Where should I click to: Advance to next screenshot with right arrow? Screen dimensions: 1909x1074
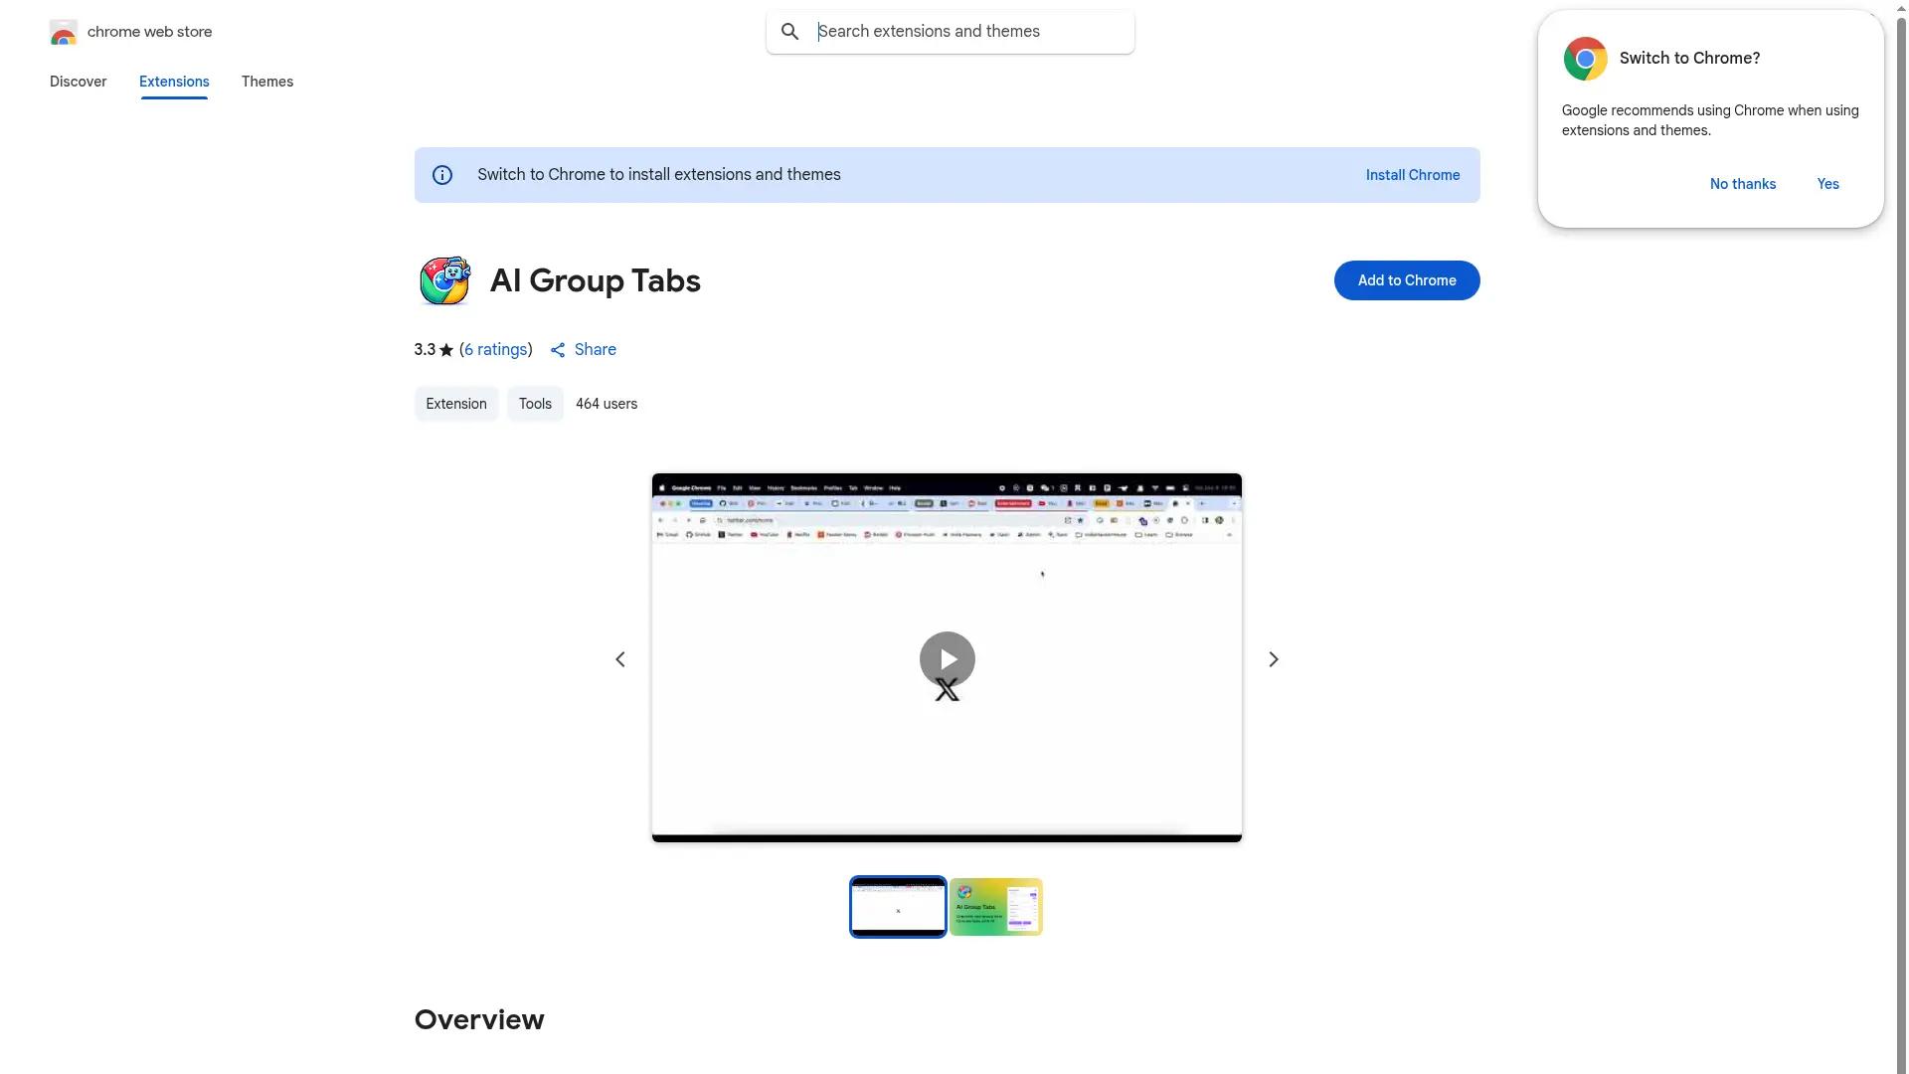tap(1273, 658)
